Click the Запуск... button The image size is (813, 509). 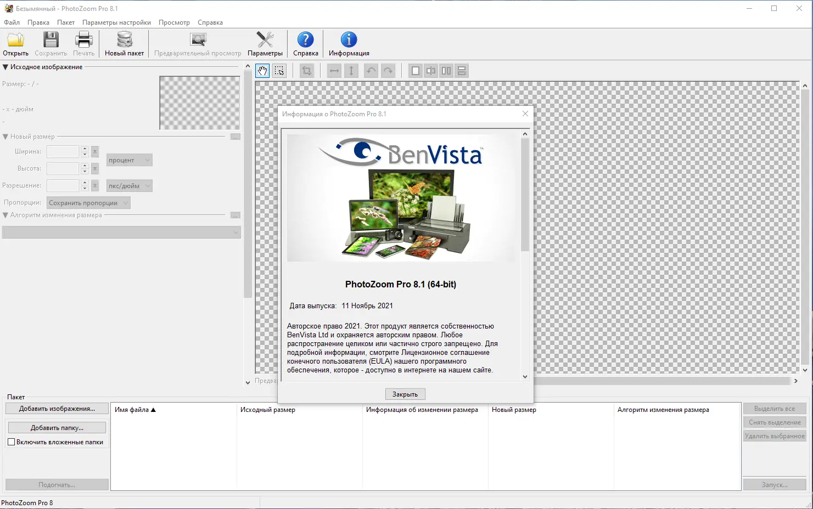click(775, 485)
